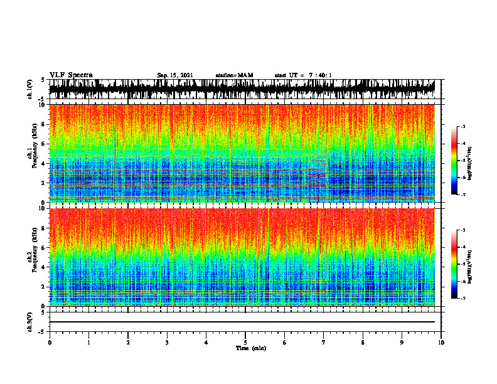This screenshot has width=497, height=384.
Task: Click the ch.1 frequency tick label "6"
Action: tap(44, 144)
